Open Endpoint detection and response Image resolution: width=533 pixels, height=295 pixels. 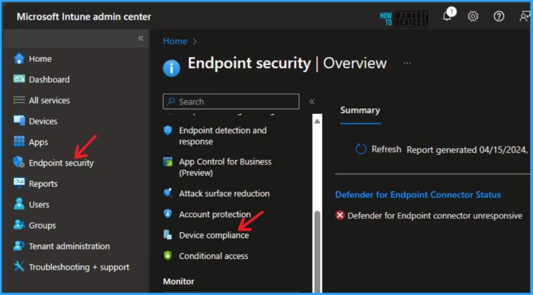point(223,136)
